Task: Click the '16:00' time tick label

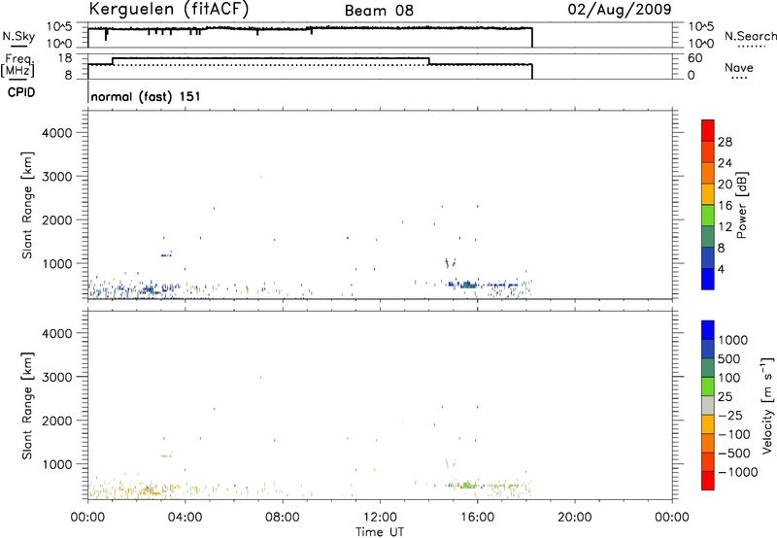Action: (x=477, y=518)
